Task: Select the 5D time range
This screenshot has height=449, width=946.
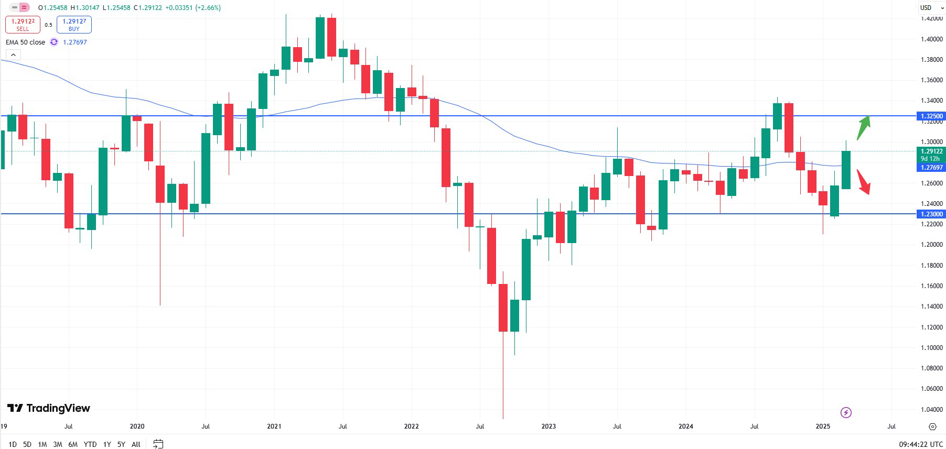Action: pyautogui.click(x=27, y=444)
